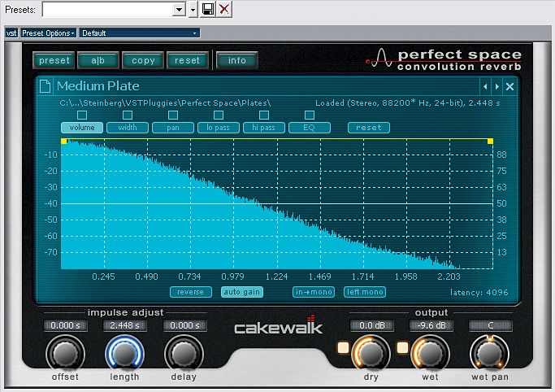This screenshot has width=555, height=392.
Task: Select the hi pass envelope tab
Action: [264, 128]
